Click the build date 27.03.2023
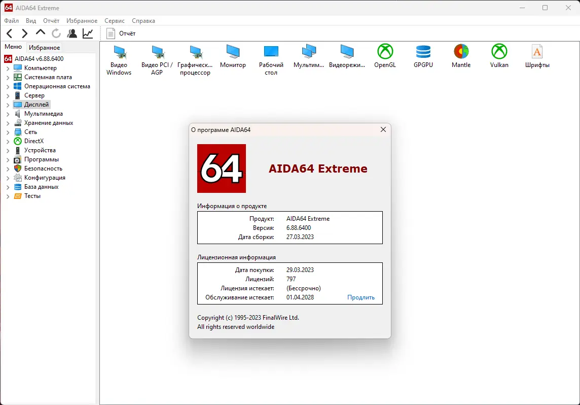The height and width of the screenshot is (405, 580). (x=300, y=237)
